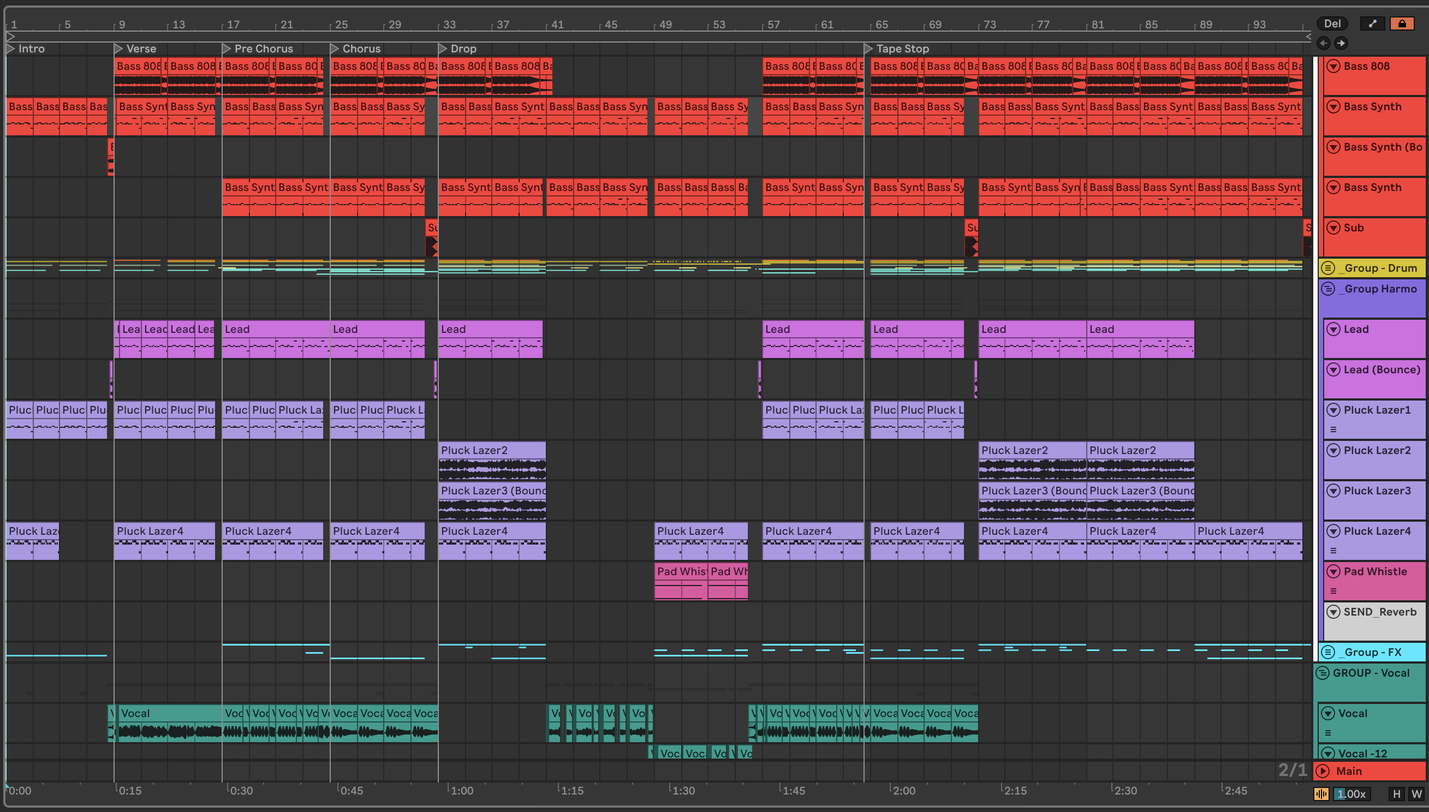Click the H optimize height button
This screenshot has width=1429, height=812.
(1397, 793)
